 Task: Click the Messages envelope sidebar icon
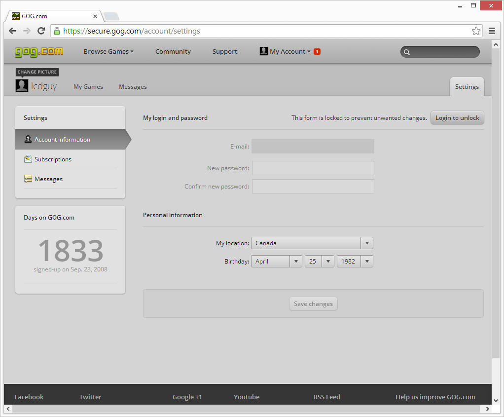pos(28,179)
